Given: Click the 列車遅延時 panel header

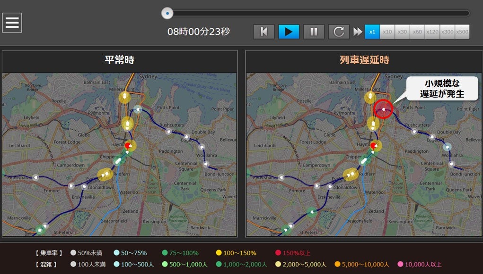Looking at the screenshot, I should (364, 60).
